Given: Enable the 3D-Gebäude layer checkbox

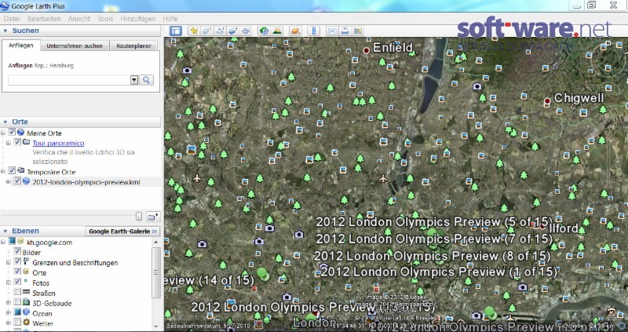Looking at the screenshot, I should tap(17, 302).
